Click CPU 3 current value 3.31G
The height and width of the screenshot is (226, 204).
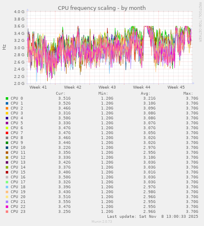(64, 113)
